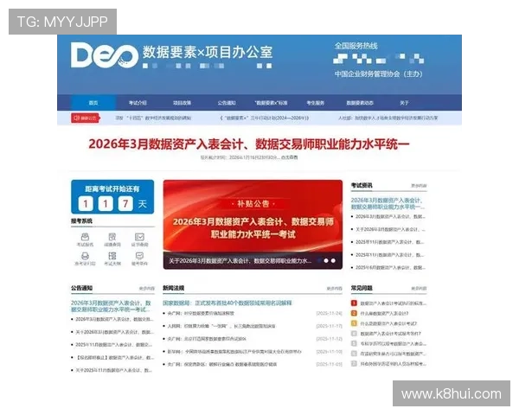Select the second carousel dot on the banner
The image size is (519, 415).
pos(326,261)
